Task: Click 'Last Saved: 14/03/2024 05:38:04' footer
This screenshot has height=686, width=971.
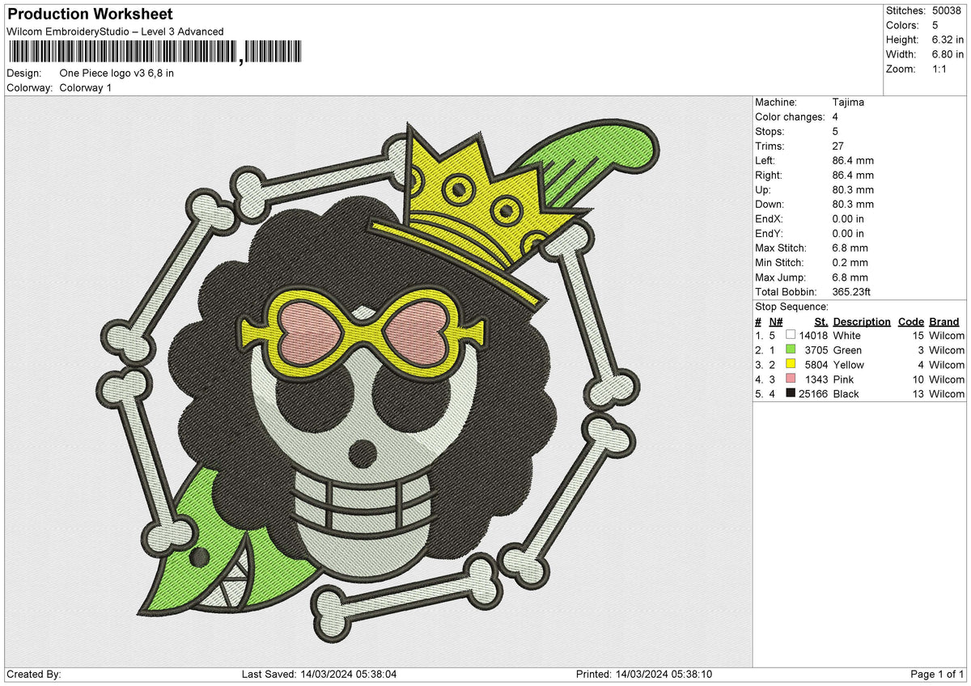Action: point(319,674)
